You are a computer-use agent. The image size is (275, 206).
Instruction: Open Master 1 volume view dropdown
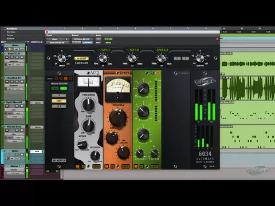[15, 169]
